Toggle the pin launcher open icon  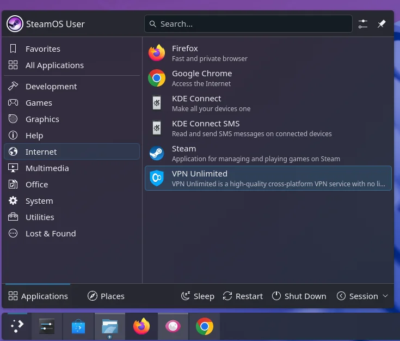click(381, 24)
